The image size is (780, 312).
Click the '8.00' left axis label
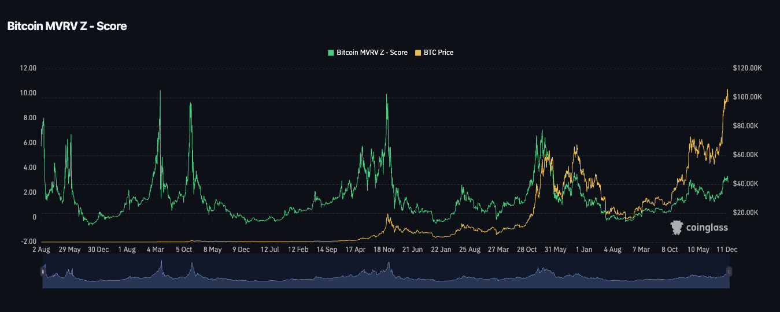pyautogui.click(x=30, y=118)
